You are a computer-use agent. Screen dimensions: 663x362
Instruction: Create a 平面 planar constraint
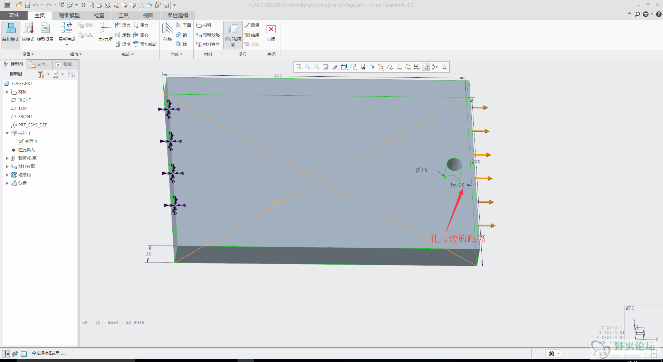[183, 25]
